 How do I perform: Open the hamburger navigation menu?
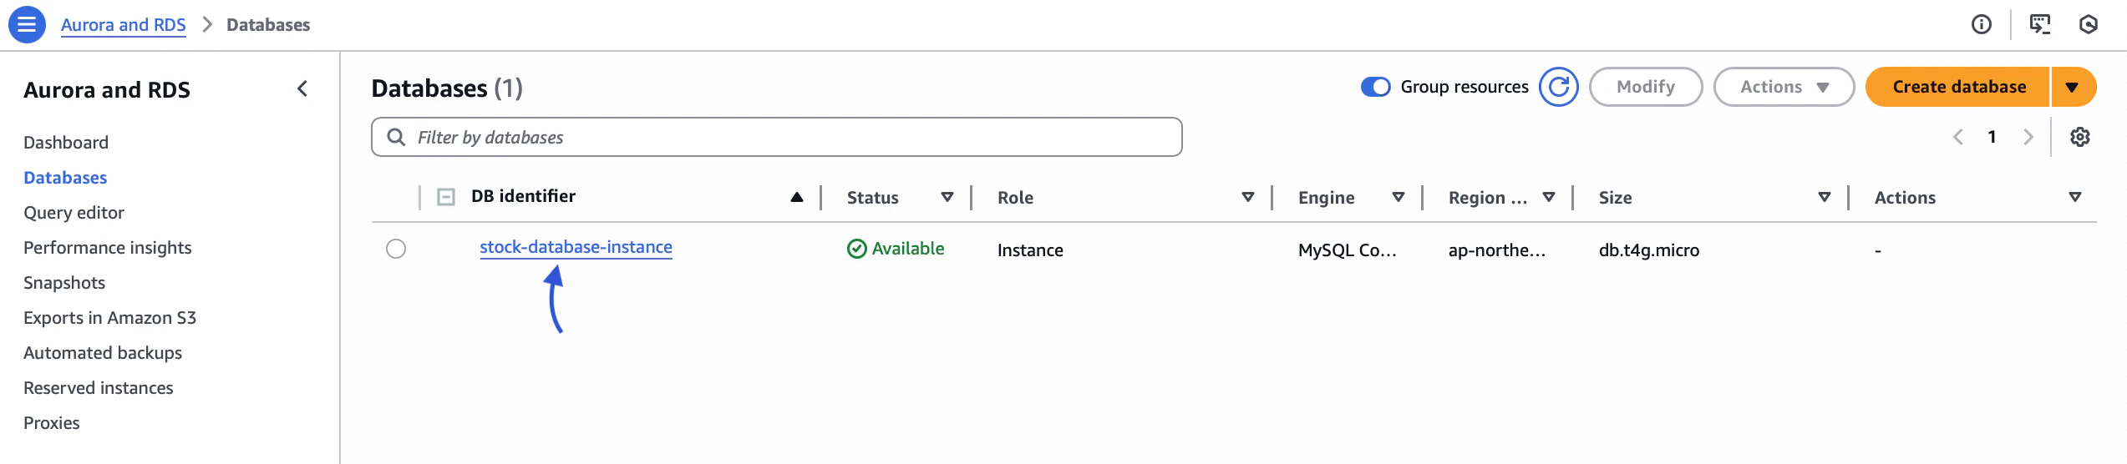(x=27, y=24)
